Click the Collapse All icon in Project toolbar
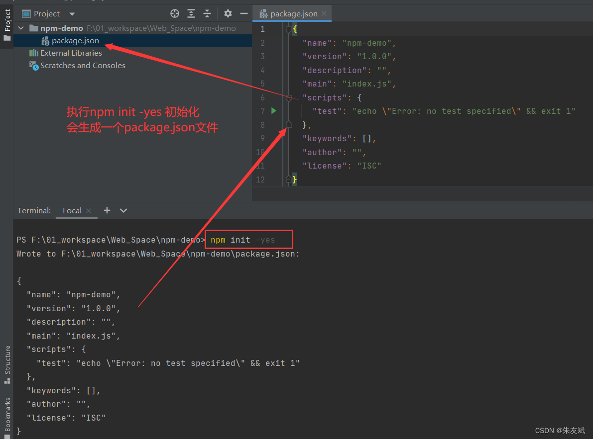 (x=207, y=13)
